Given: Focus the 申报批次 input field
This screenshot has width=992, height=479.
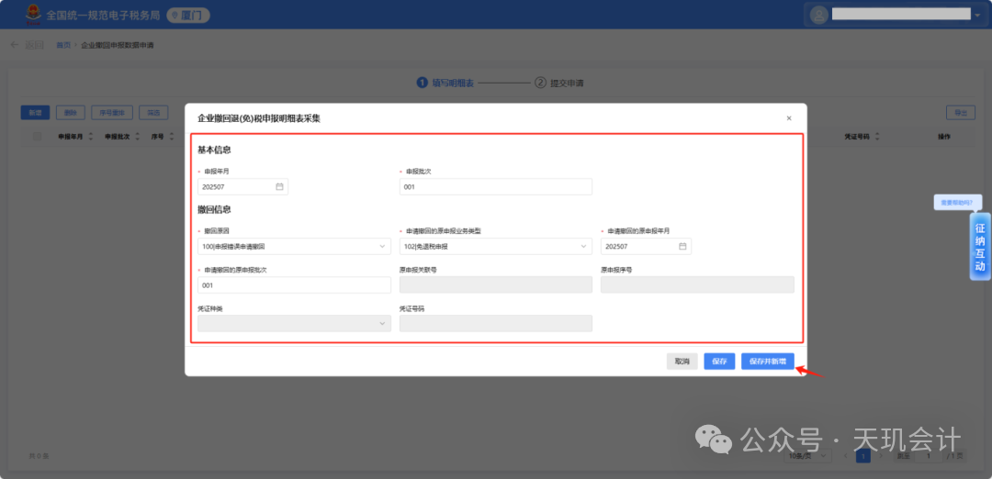Looking at the screenshot, I should pyautogui.click(x=495, y=186).
